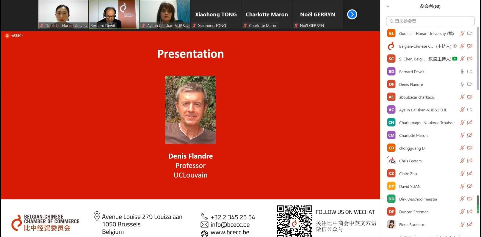Click the disabled camera icon for aboubacar charkaoui
The height and width of the screenshot is (237, 481).
pos(470,97)
